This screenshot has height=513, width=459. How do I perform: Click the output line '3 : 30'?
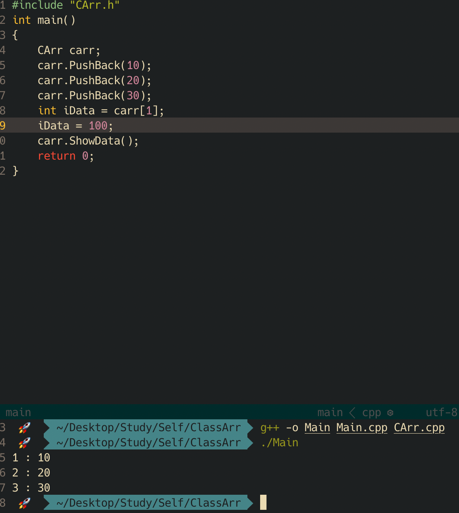point(31,488)
